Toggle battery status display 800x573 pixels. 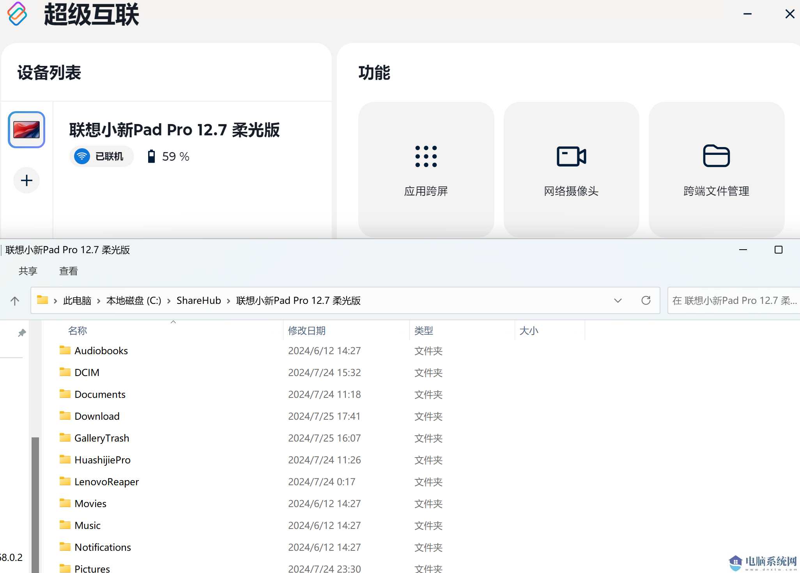point(167,157)
